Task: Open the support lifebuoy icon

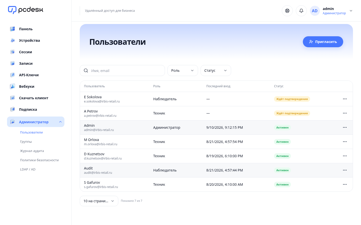Action: pyautogui.click(x=287, y=11)
